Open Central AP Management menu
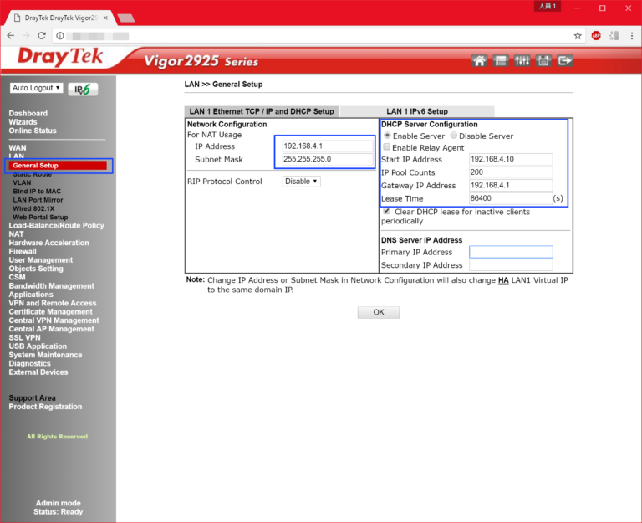This screenshot has height=523, width=642. 52,329
